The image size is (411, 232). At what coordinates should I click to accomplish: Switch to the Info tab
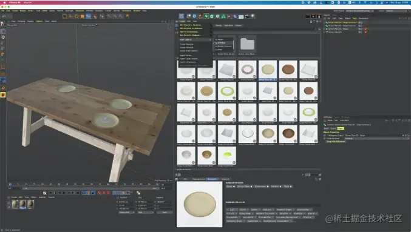[x=185, y=179]
